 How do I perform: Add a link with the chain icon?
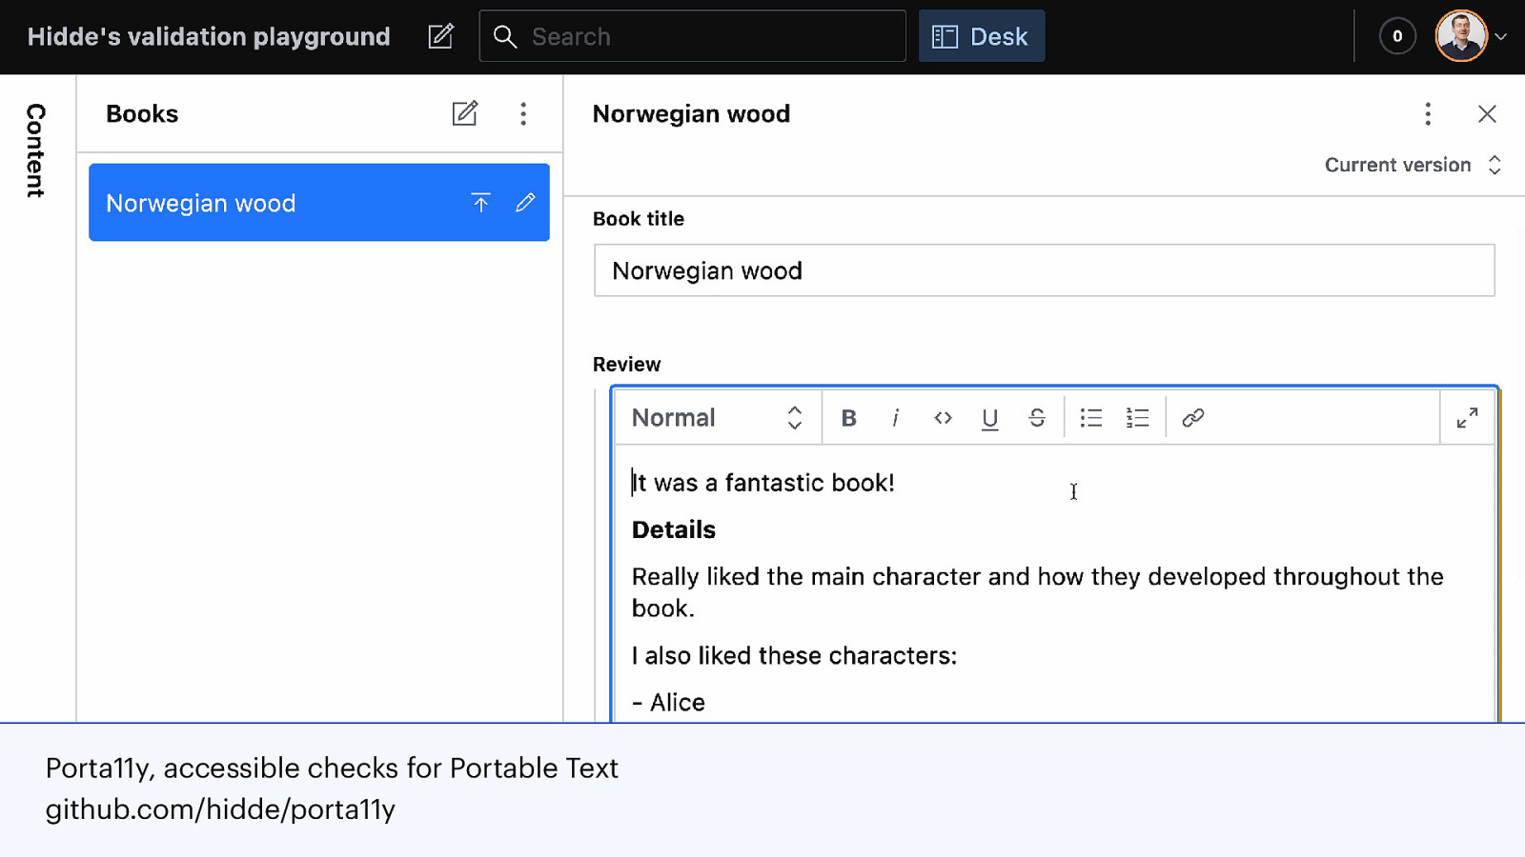coord(1192,418)
